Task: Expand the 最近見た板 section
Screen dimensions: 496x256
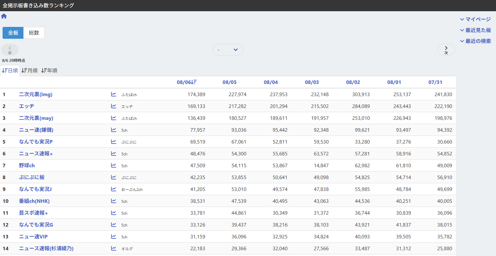Action: 476,30
